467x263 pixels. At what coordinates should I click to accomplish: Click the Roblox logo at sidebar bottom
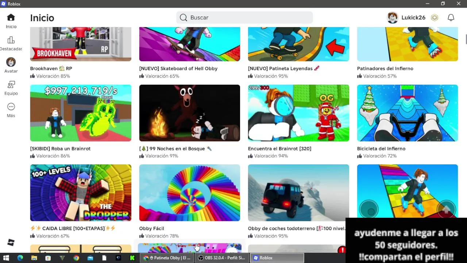pyautogui.click(x=11, y=243)
